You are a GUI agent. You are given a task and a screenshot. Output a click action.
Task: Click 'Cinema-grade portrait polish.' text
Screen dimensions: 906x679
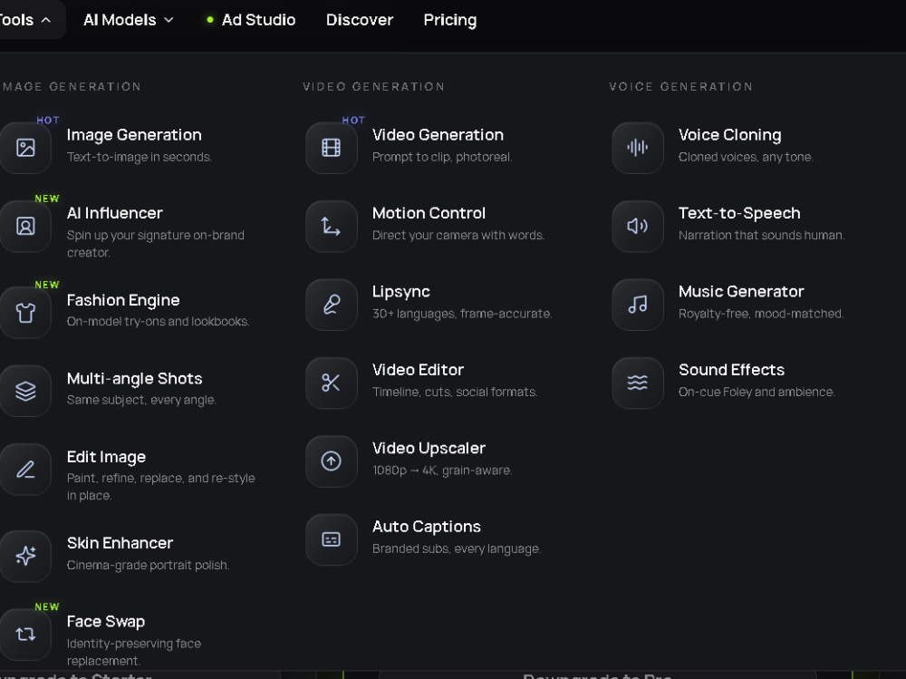coord(148,565)
